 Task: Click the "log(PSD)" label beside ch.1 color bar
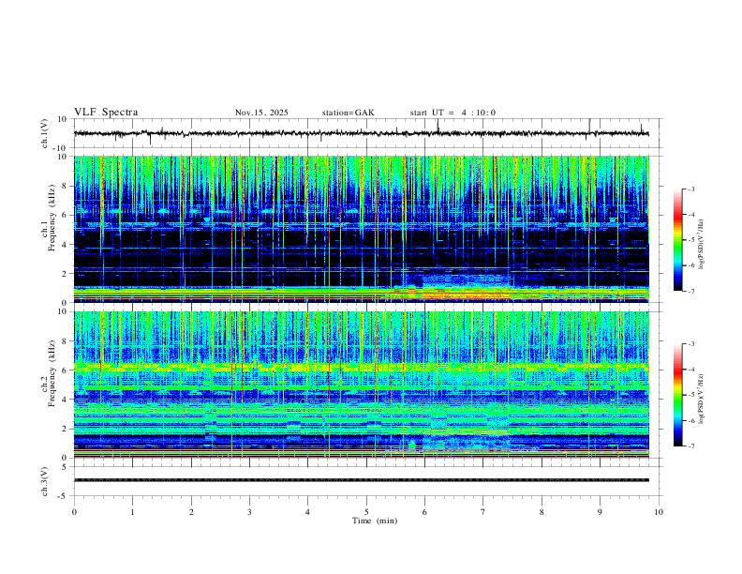[702, 245]
